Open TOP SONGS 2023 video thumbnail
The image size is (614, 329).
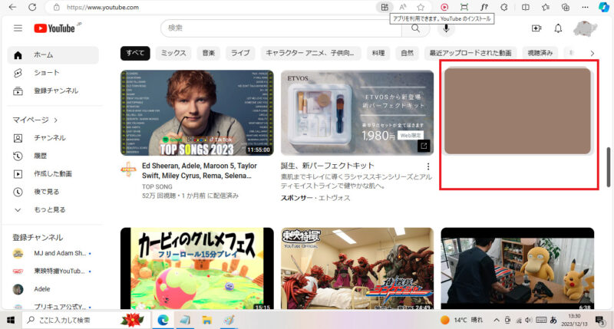tap(197, 113)
